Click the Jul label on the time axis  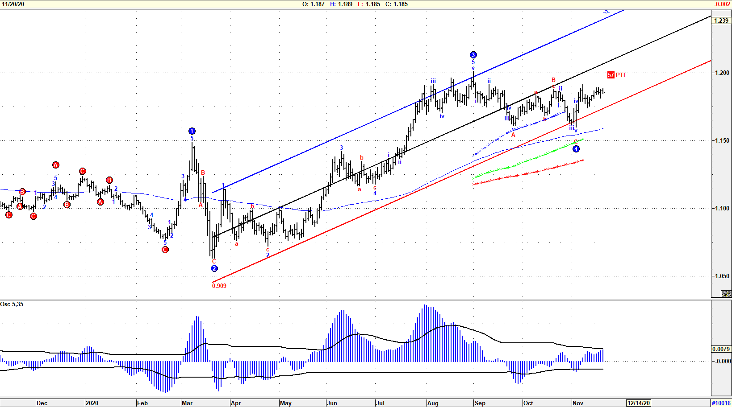click(380, 403)
